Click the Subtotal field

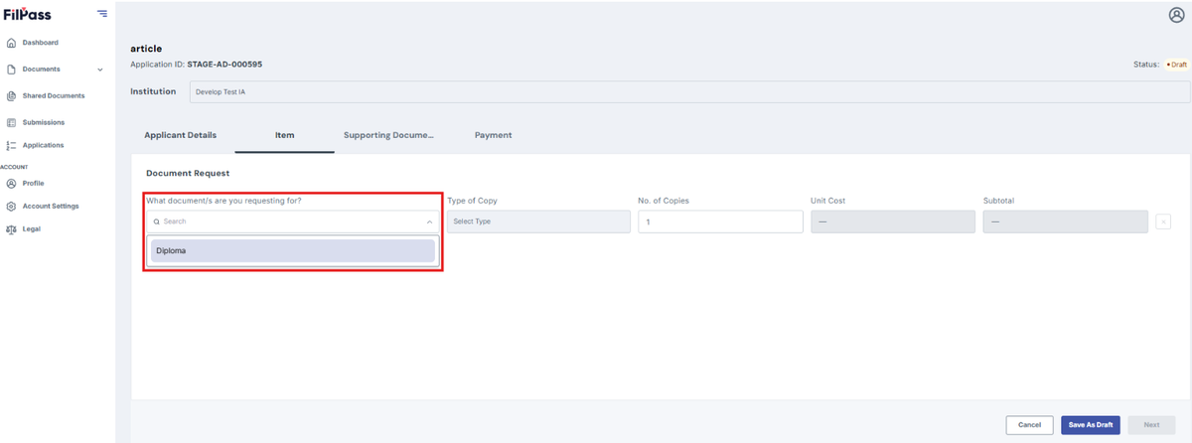1065,221
